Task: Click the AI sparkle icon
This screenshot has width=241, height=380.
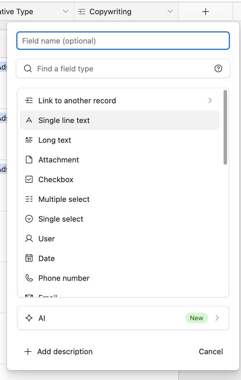Action: pyautogui.click(x=29, y=318)
